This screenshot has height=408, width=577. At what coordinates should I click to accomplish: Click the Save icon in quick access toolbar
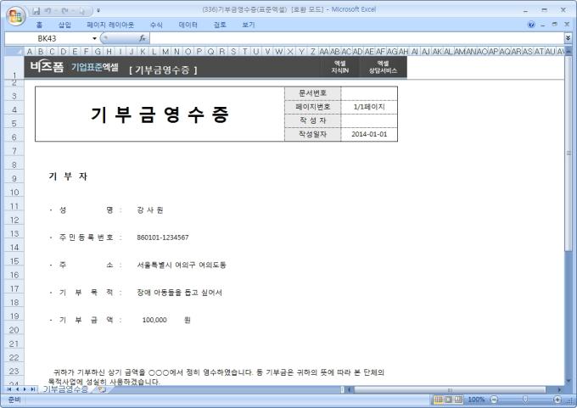(36, 11)
